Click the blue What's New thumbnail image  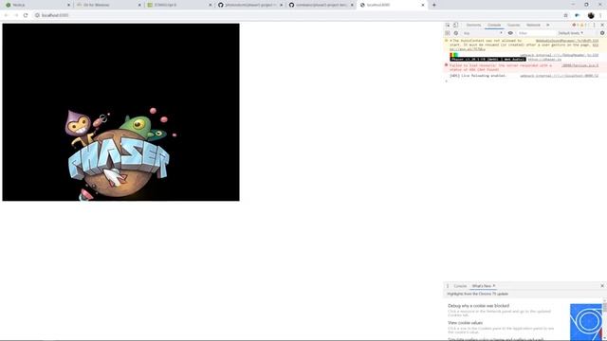pyautogui.click(x=586, y=322)
